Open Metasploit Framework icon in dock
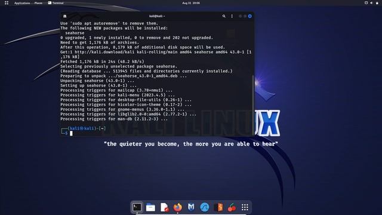The image size is (382, 215). click(191, 207)
